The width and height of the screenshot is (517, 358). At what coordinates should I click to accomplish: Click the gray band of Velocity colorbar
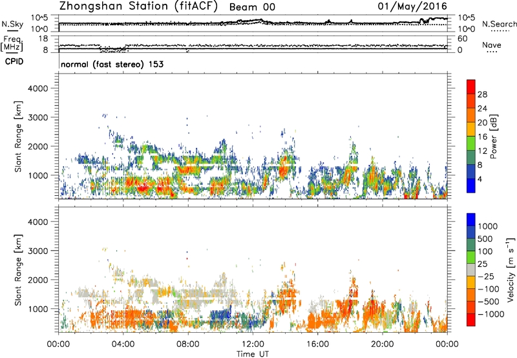pyautogui.click(x=471, y=270)
